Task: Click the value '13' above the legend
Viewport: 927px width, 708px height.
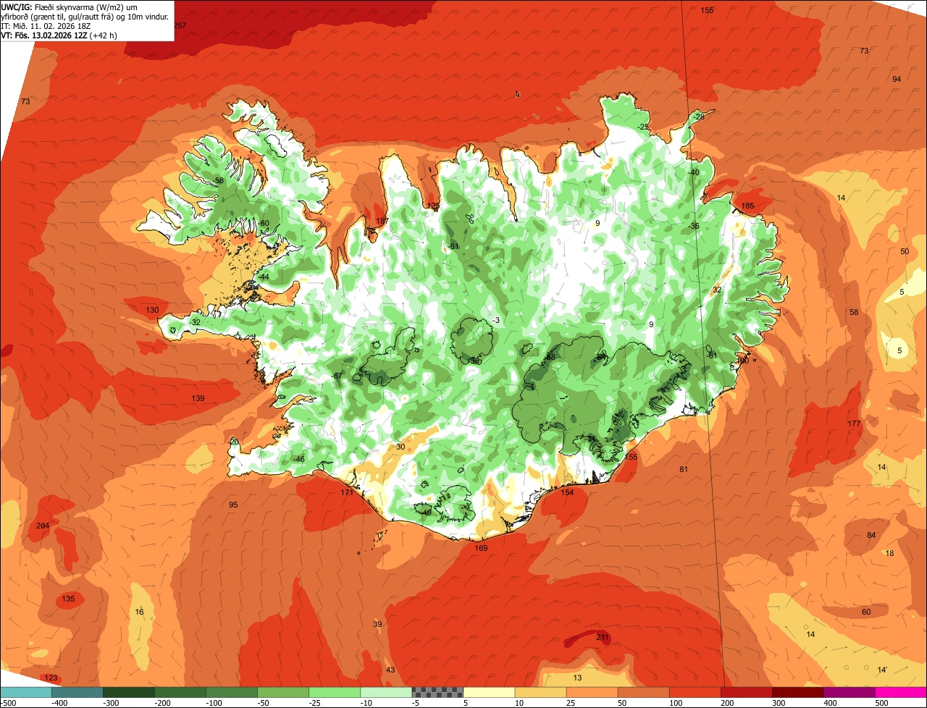Action: coord(577,678)
